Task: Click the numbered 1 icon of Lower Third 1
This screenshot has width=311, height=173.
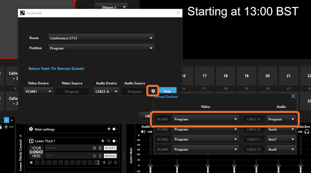Action: [31, 141]
